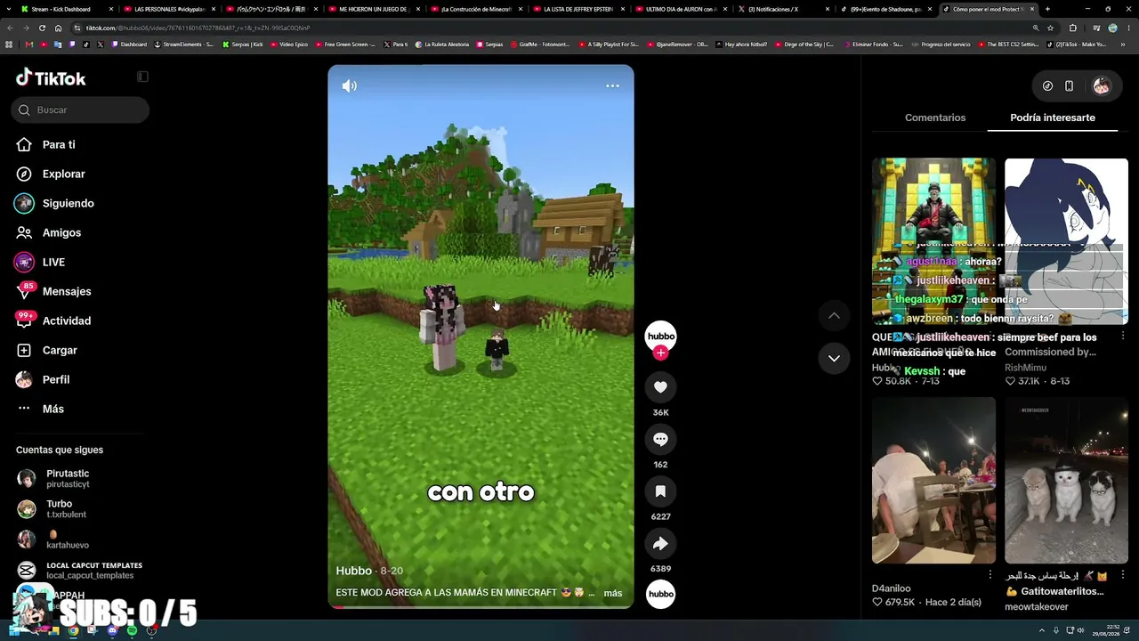Screen dimensions: 1139x641
Task: Open the Explorar section
Action: pos(63,174)
